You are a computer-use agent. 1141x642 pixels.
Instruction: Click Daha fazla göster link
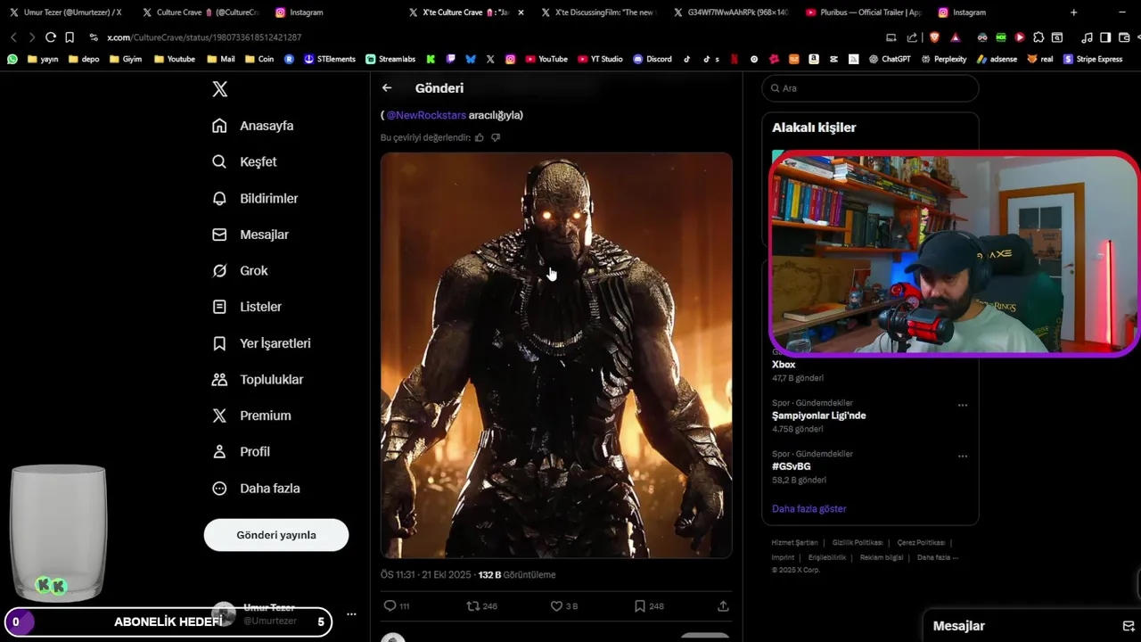tap(809, 508)
